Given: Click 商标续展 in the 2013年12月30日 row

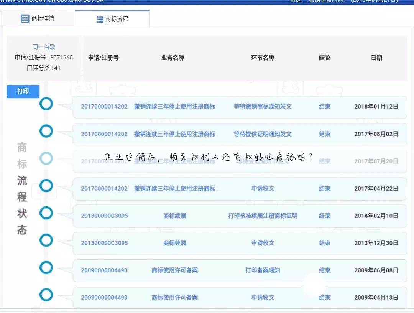Looking at the screenshot, I should (x=175, y=243).
